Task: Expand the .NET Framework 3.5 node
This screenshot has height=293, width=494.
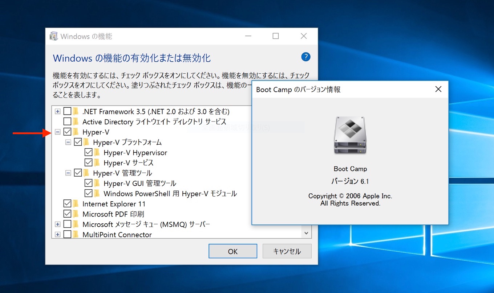Action: tap(57, 111)
